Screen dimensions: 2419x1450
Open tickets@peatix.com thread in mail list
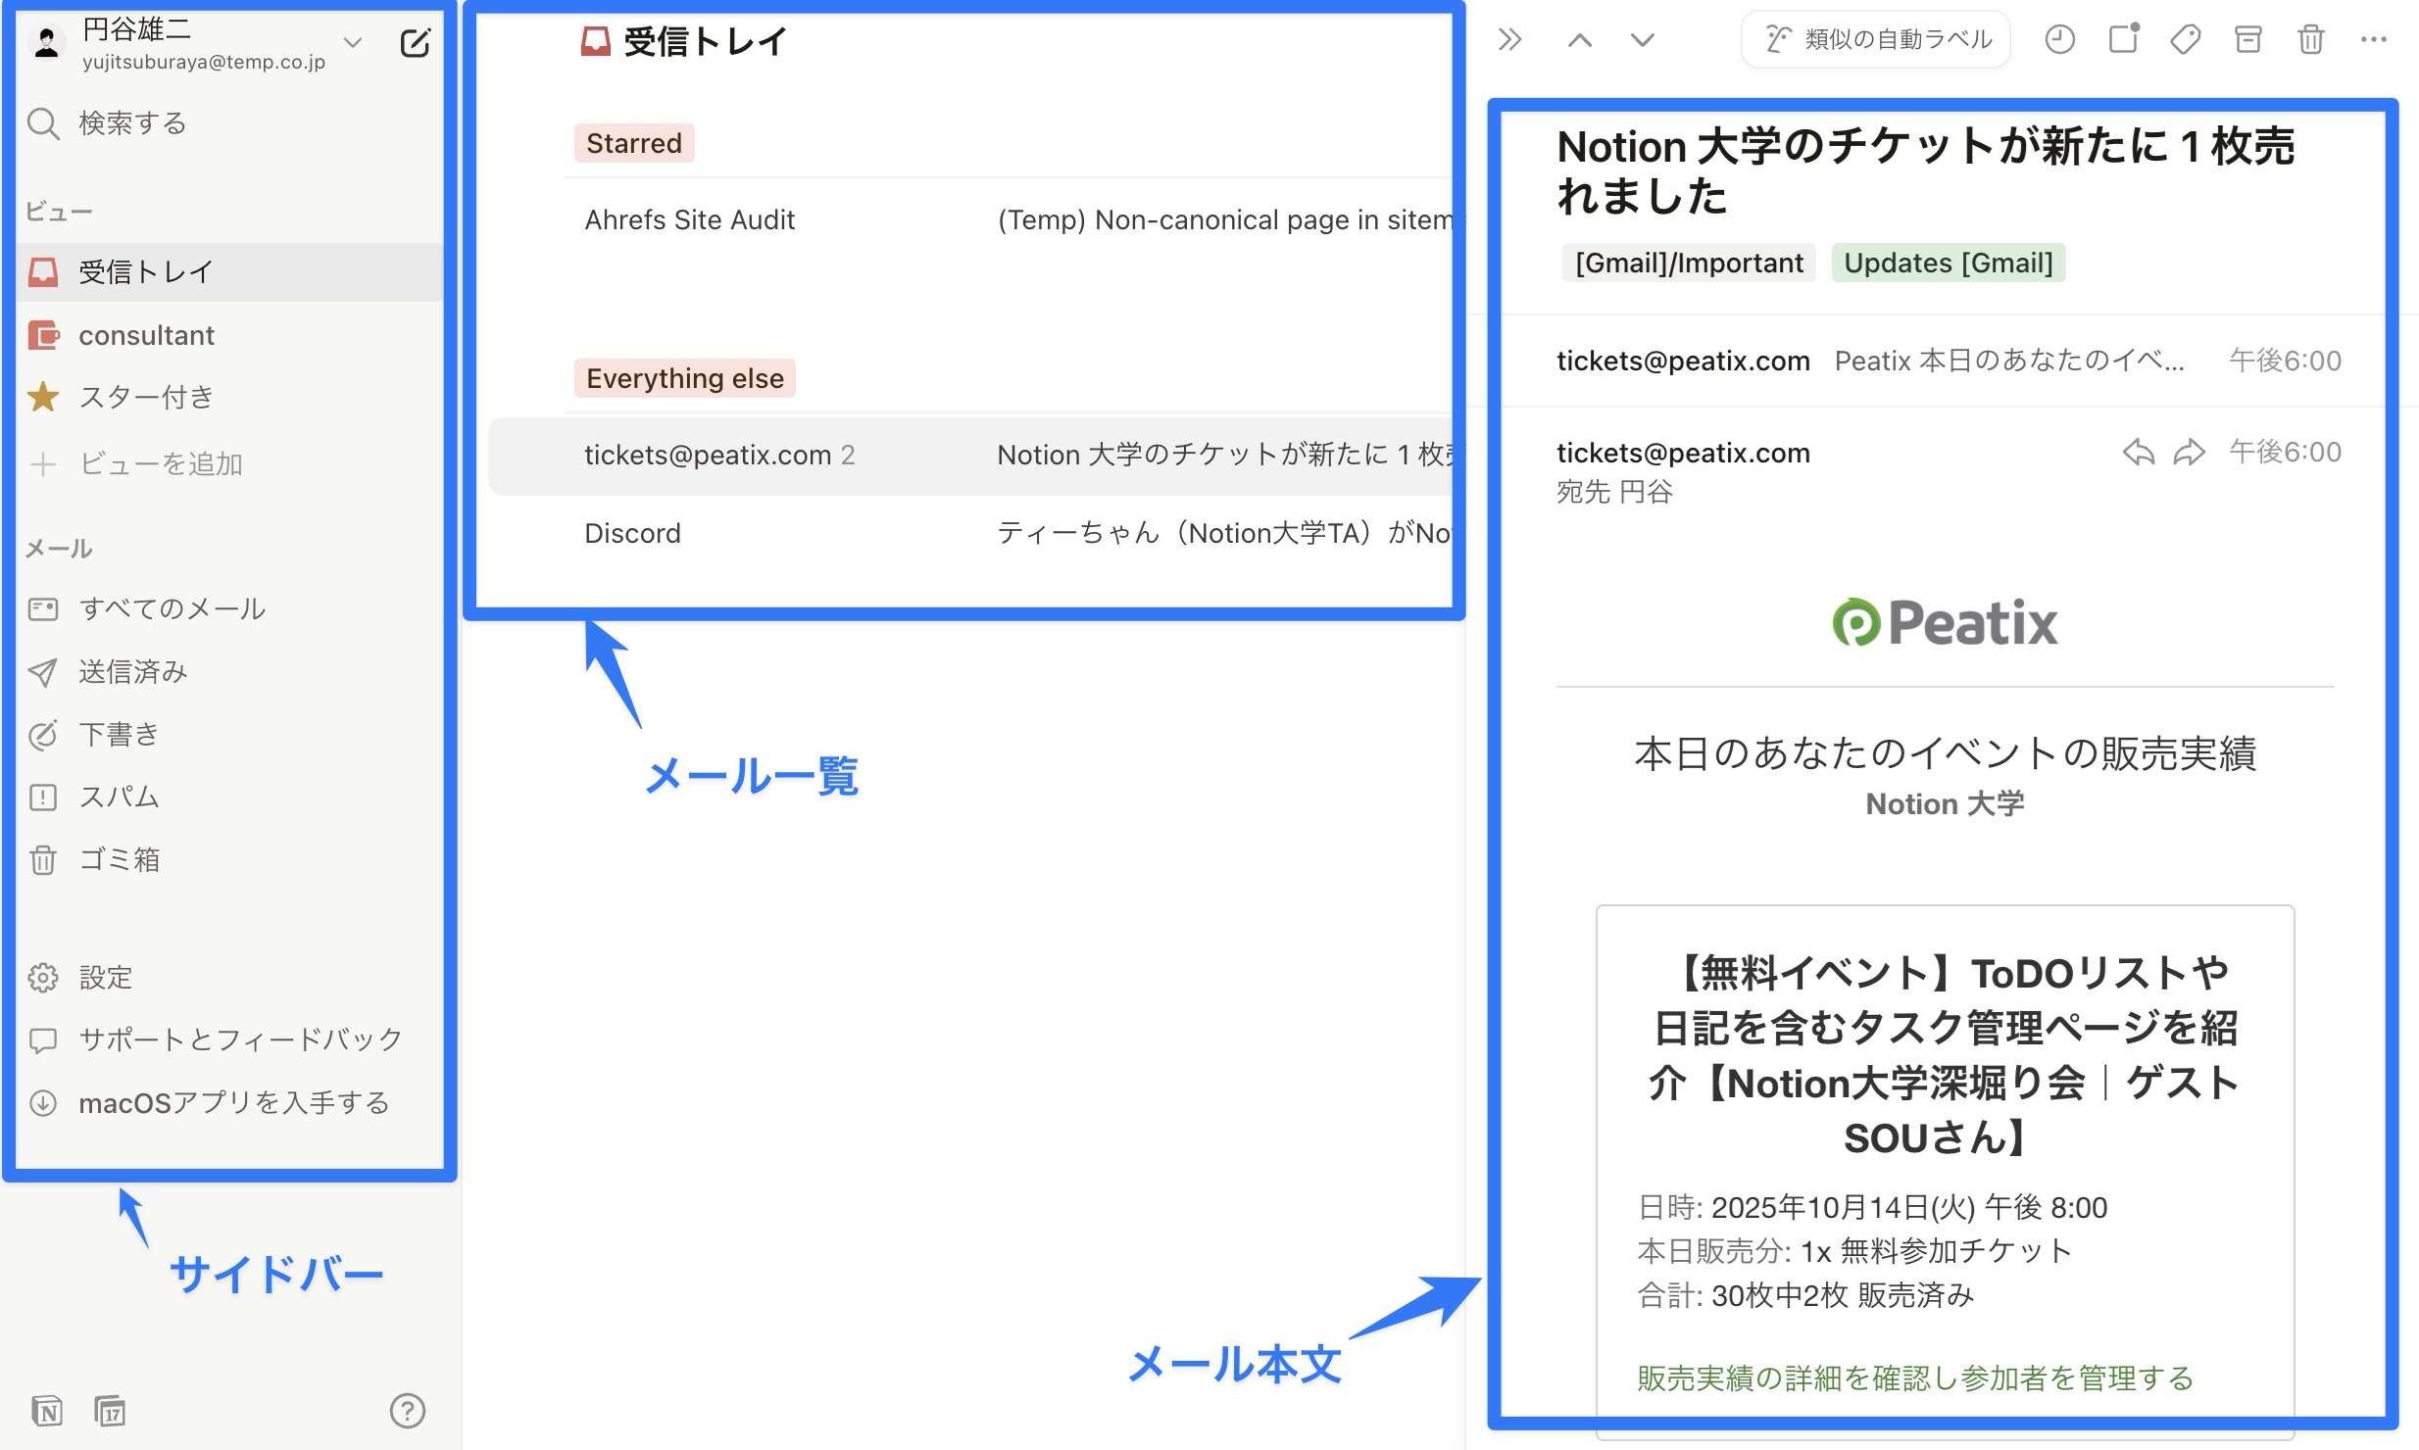point(970,456)
